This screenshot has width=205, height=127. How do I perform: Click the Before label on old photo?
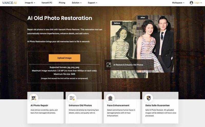click(117, 23)
